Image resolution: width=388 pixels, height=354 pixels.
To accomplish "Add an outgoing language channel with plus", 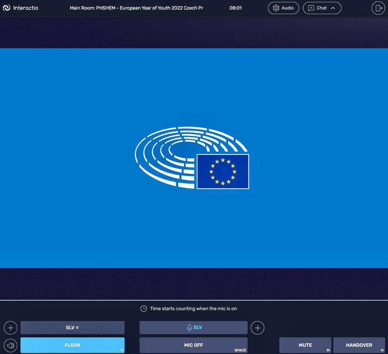I will click(257, 328).
